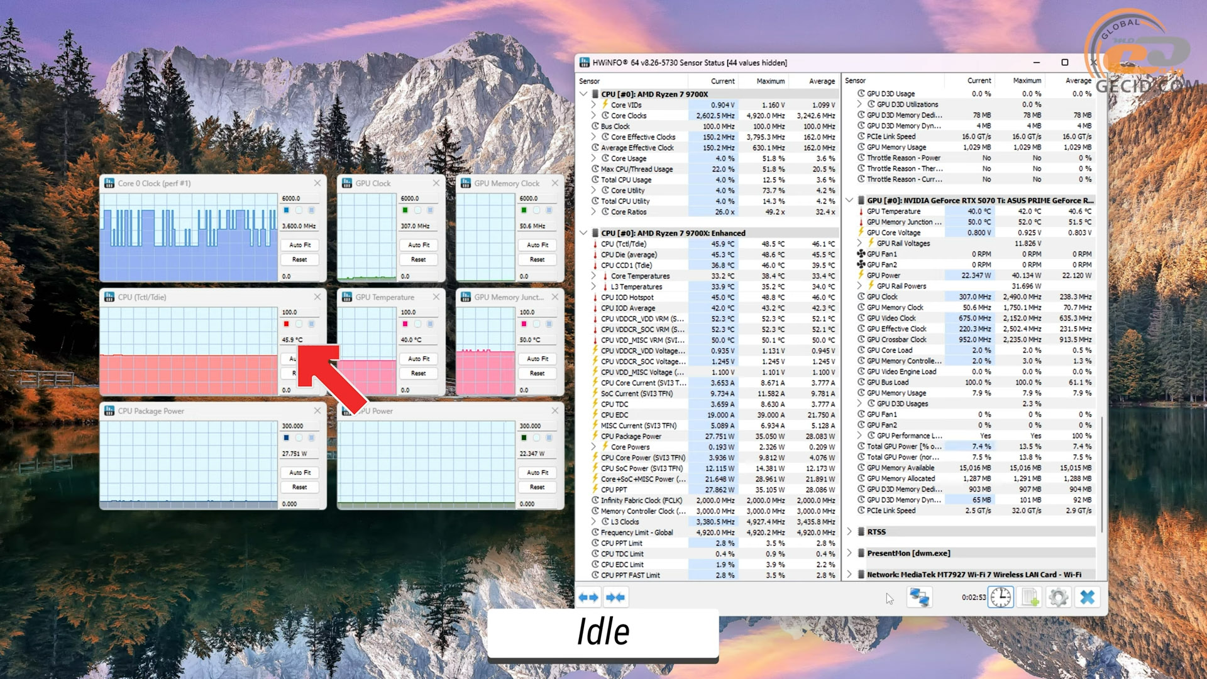
Task: Collapse the CPU [#0]: AMD Ryzen 7 9700X section
Action: coord(583,94)
